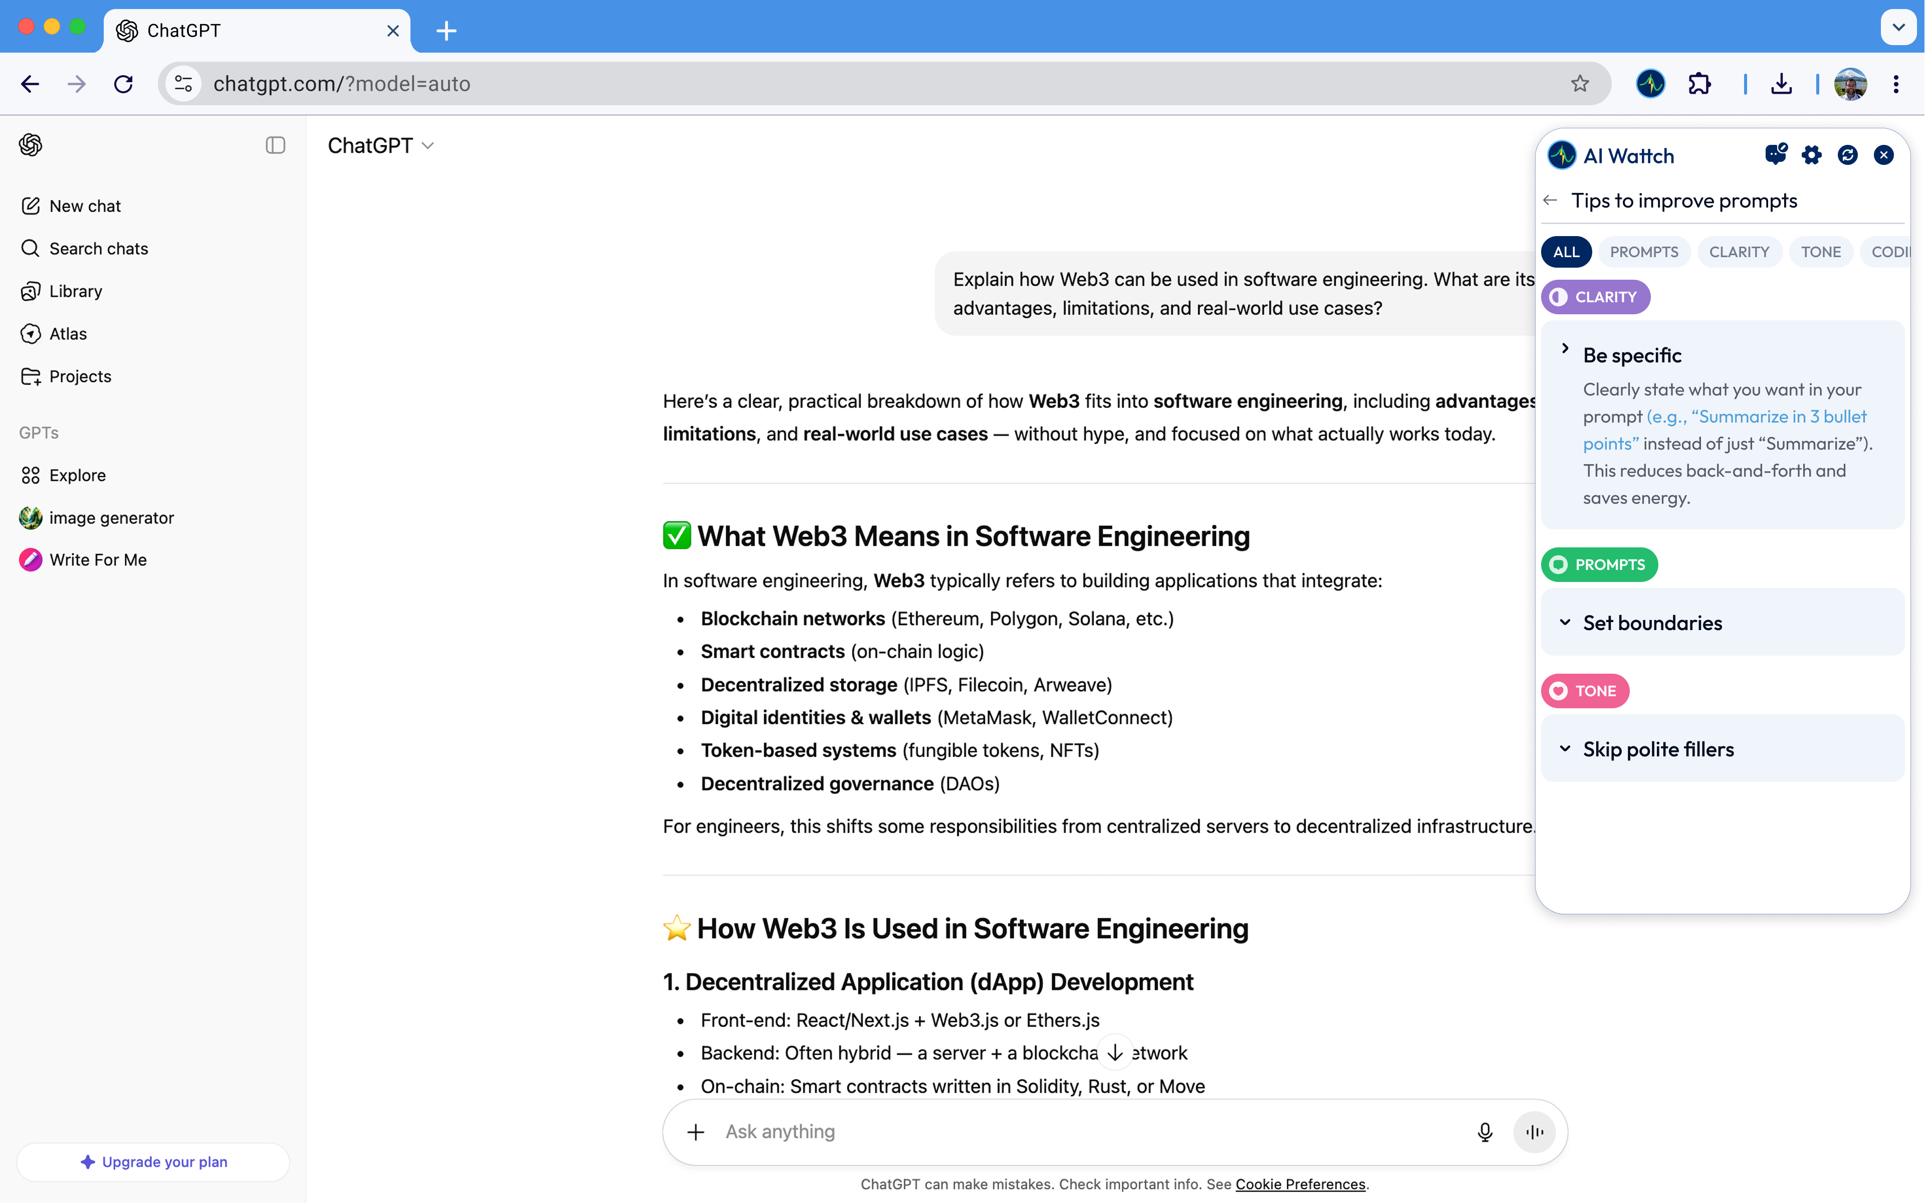Select the ALL tips filter tab
The width and height of the screenshot is (1926, 1203).
point(1566,252)
